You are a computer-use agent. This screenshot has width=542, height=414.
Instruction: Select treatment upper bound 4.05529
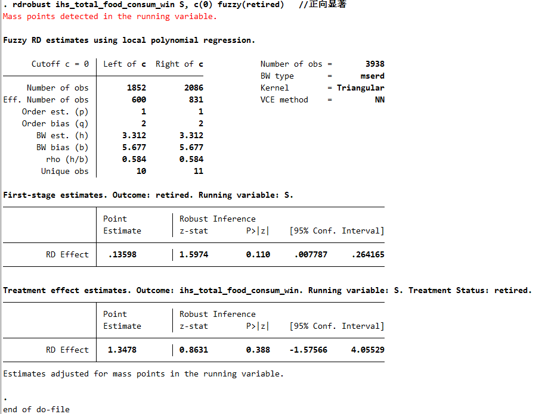click(x=368, y=350)
